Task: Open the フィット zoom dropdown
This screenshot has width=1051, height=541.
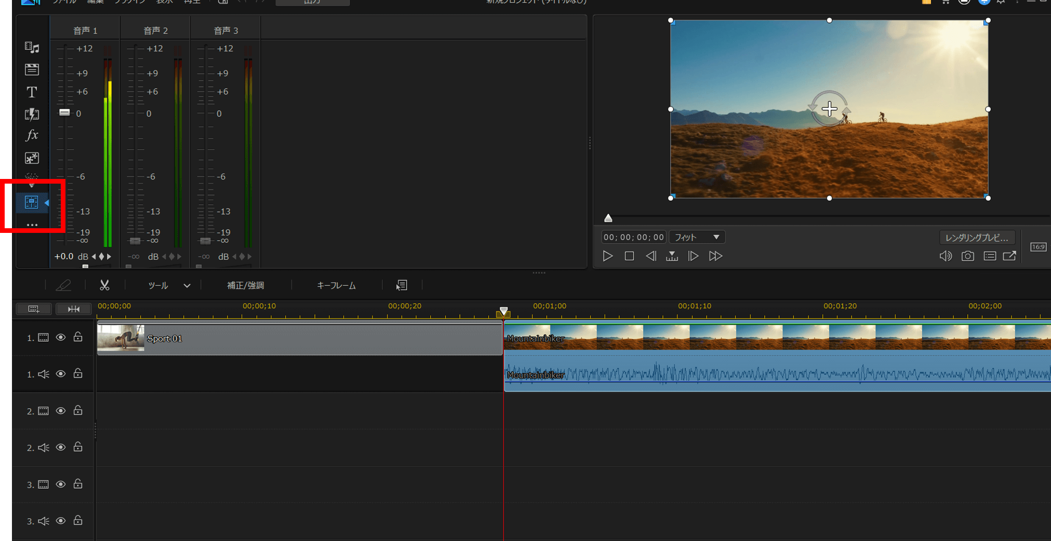Action: pyautogui.click(x=697, y=238)
